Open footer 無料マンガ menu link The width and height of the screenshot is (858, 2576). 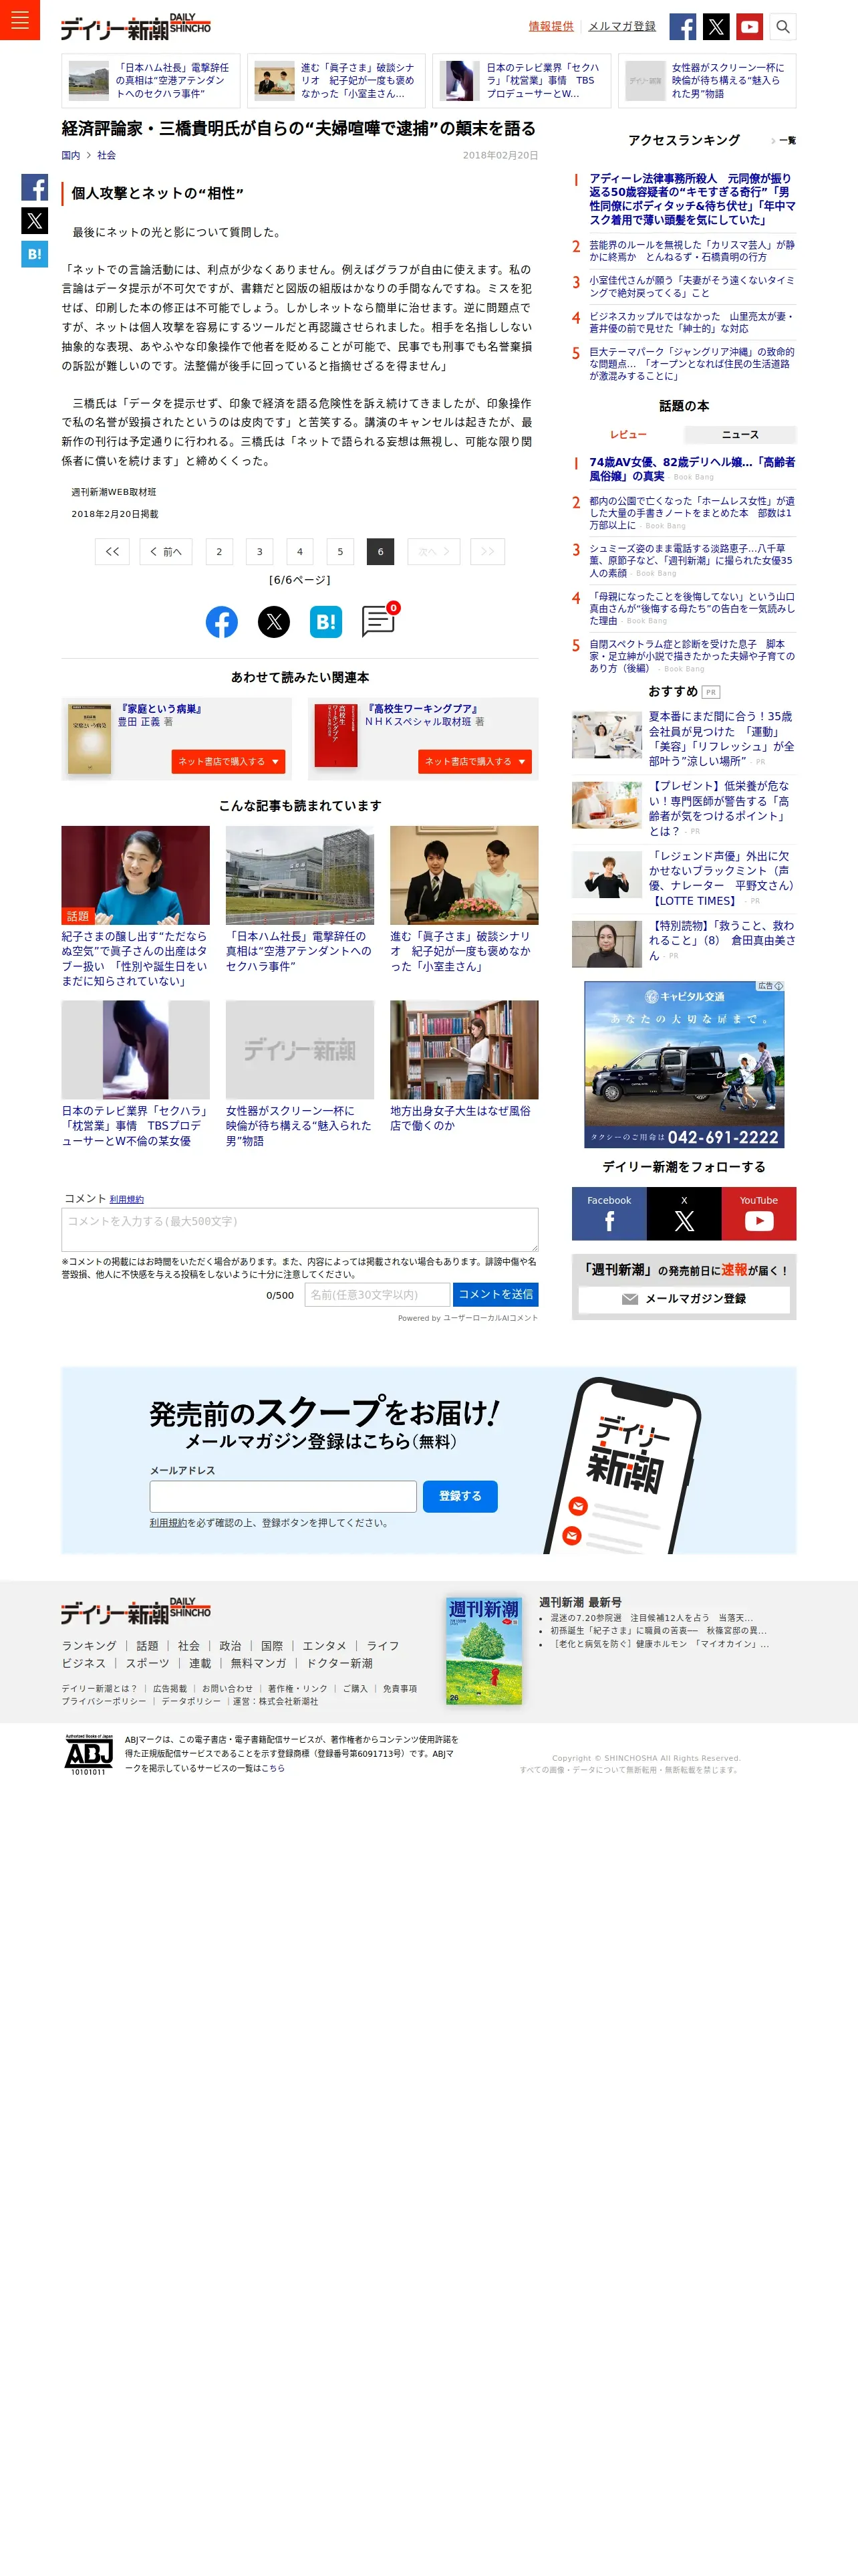pyautogui.click(x=259, y=1663)
